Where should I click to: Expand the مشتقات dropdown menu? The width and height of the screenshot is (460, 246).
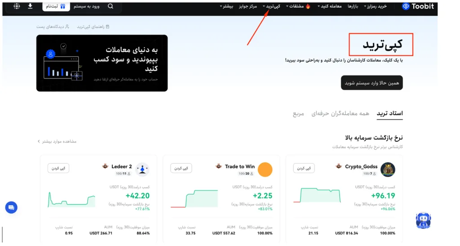[x=297, y=6]
